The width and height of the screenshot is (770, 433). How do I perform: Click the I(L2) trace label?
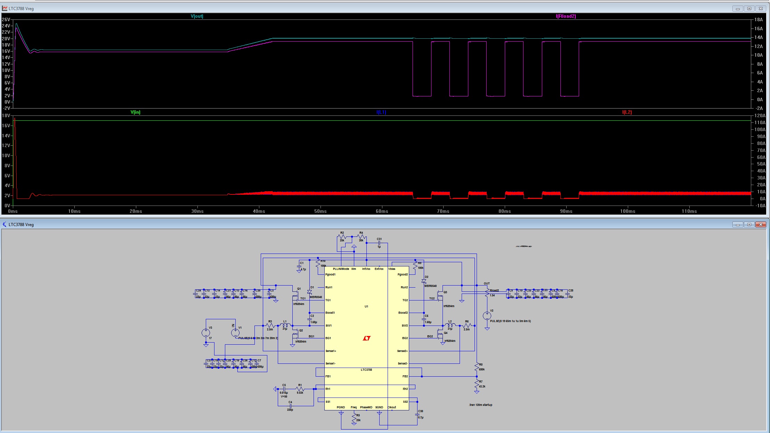(x=627, y=112)
